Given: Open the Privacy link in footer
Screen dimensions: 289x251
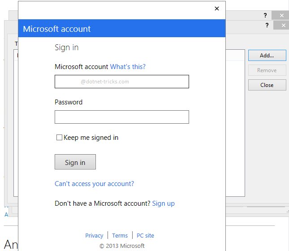Looking at the screenshot, I should point(94,235).
